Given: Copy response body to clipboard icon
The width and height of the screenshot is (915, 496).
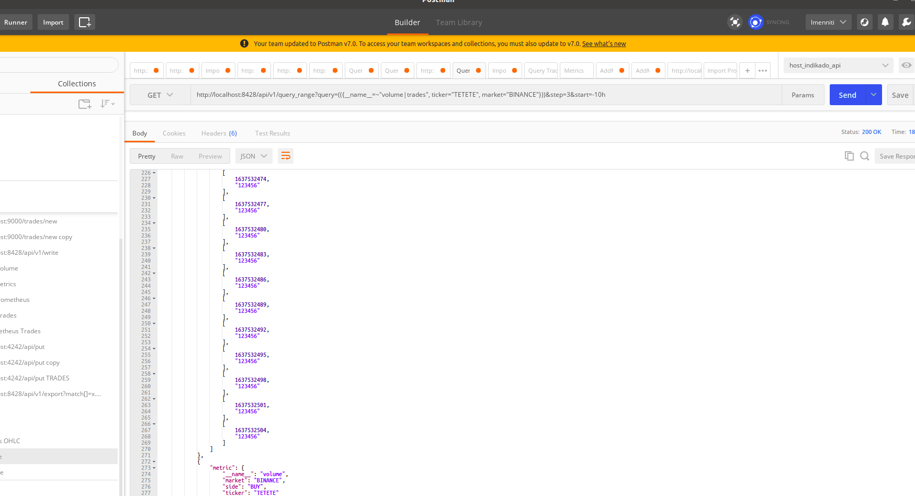Looking at the screenshot, I should pyautogui.click(x=849, y=156).
